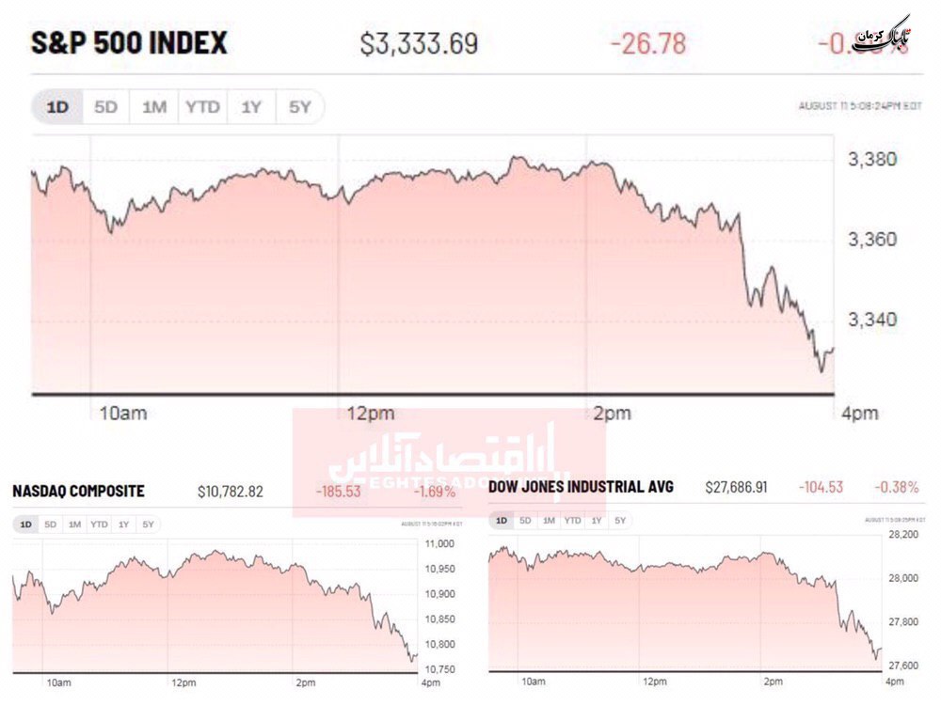Viewport: 941px width, 705px height.
Task: Select 1D on the Dow Jones chart
Action: pyautogui.click(x=502, y=521)
